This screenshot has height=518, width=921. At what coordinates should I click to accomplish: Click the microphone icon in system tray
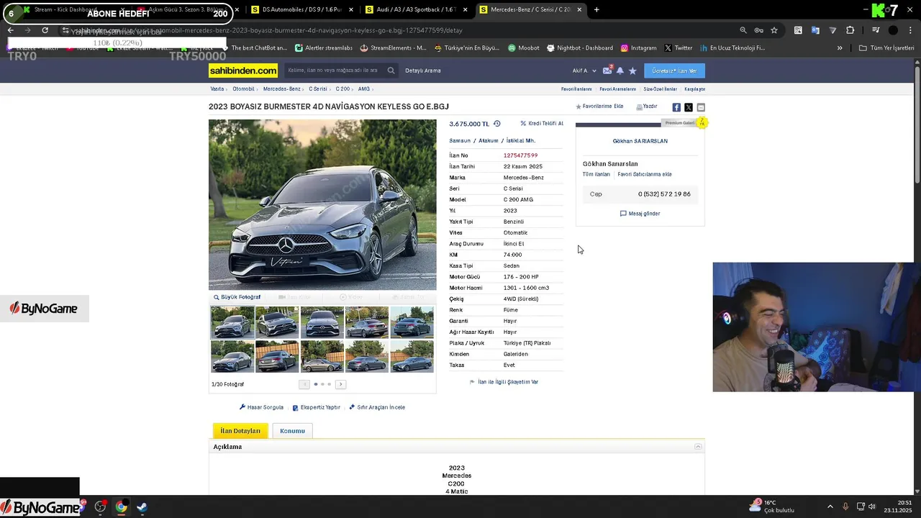tap(845, 507)
